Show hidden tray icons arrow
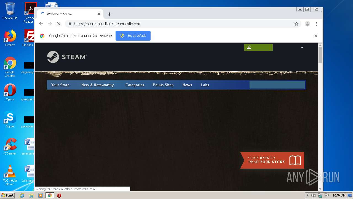Screen dimensions: 353x199 coord(307,195)
